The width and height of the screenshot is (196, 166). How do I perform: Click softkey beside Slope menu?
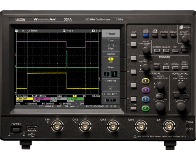pos(134,72)
